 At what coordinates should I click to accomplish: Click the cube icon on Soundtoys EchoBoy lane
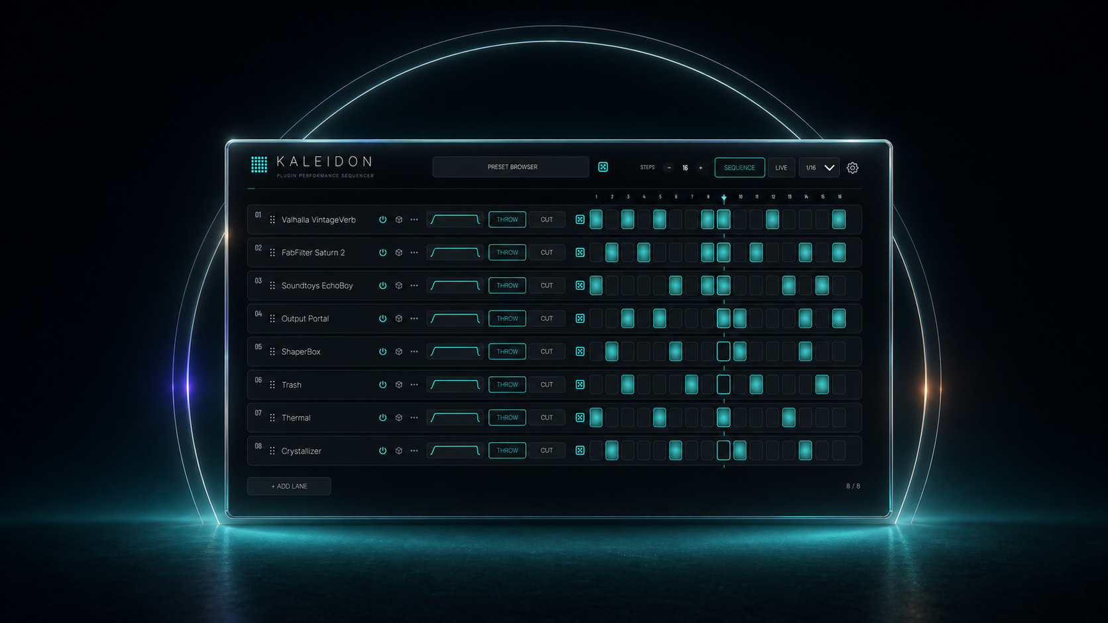(x=399, y=285)
